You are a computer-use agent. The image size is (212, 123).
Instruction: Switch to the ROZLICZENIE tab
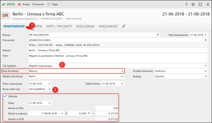click(85, 26)
